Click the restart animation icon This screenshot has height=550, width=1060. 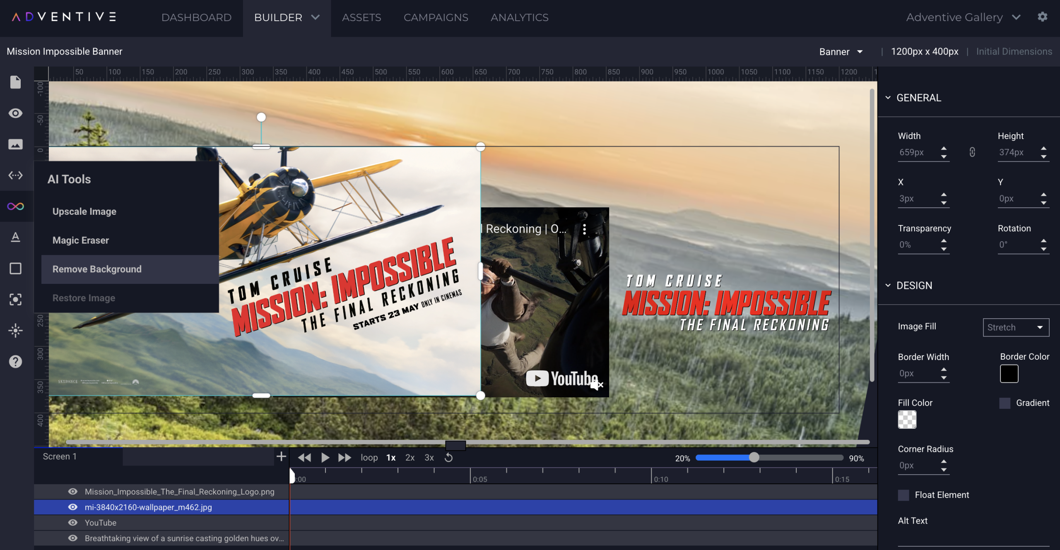point(449,457)
